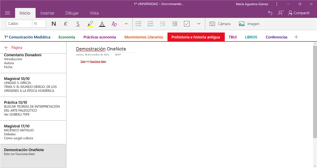317x168 pixels.
Task: Insert a picture with Imagen
Action: 249,24
